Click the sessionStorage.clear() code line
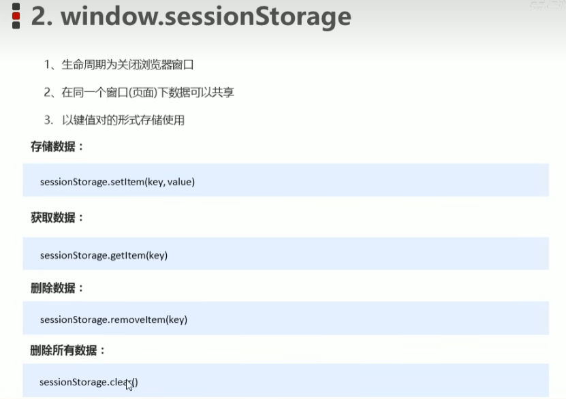Viewport: 566px width, 399px height. (89, 382)
